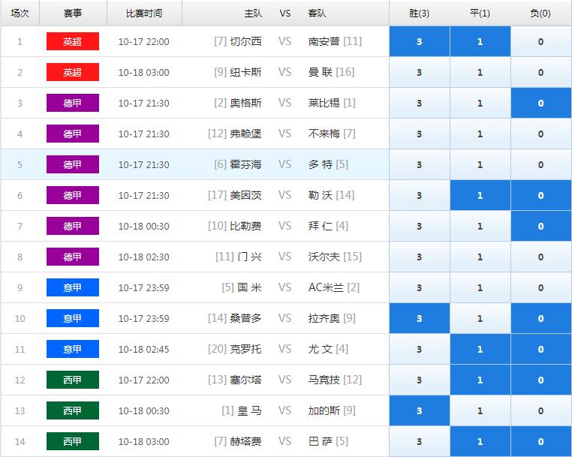The height and width of the screenshot is (457, 572).
Task: Select draw (1) for 国米 vs AC米兰
Action: click(480, 287)
